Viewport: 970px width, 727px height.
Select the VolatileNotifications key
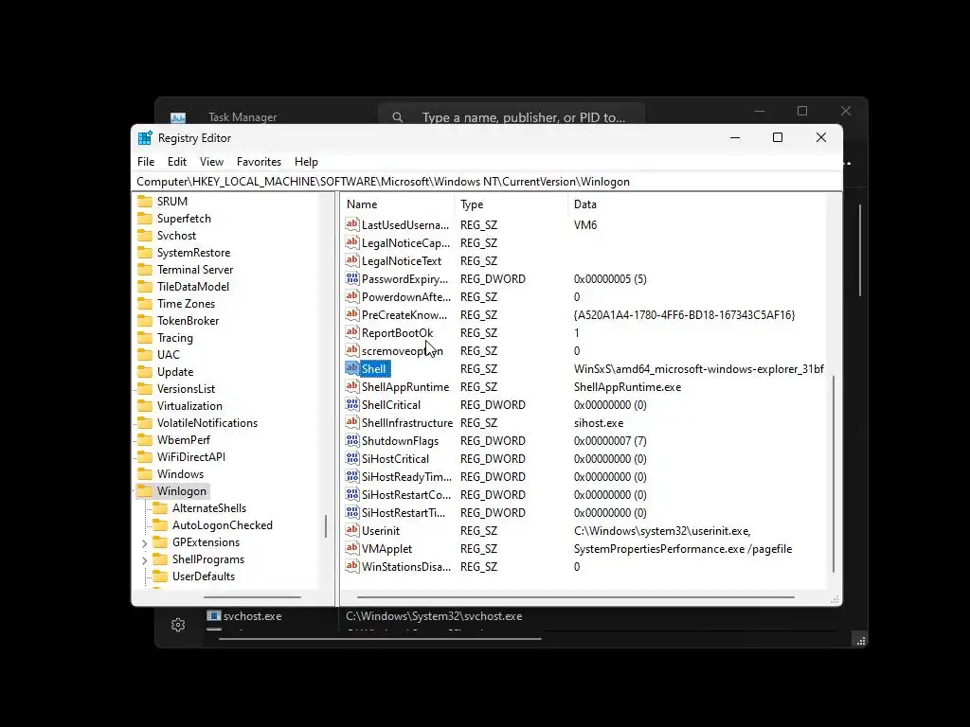[x=207, y=423]
